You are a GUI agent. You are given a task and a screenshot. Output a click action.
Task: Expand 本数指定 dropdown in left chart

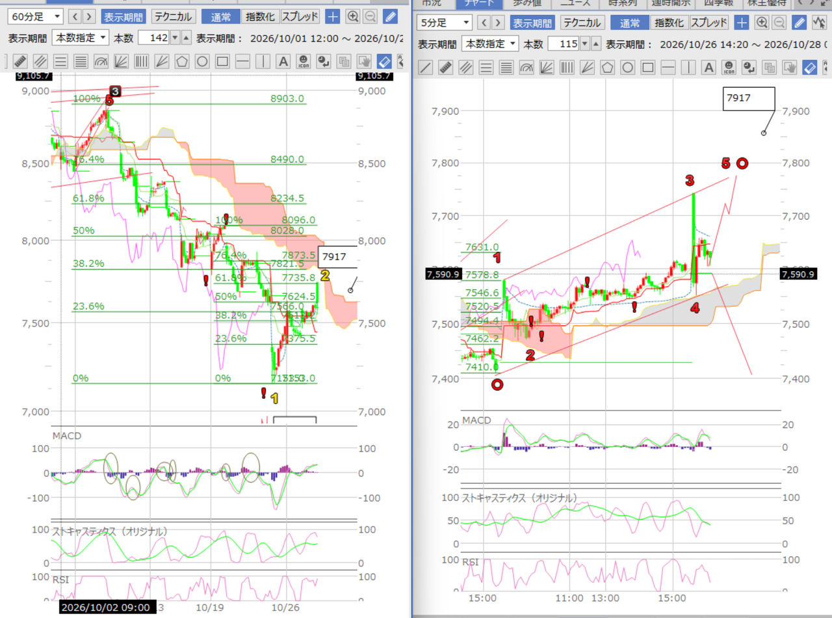[81, 38]
